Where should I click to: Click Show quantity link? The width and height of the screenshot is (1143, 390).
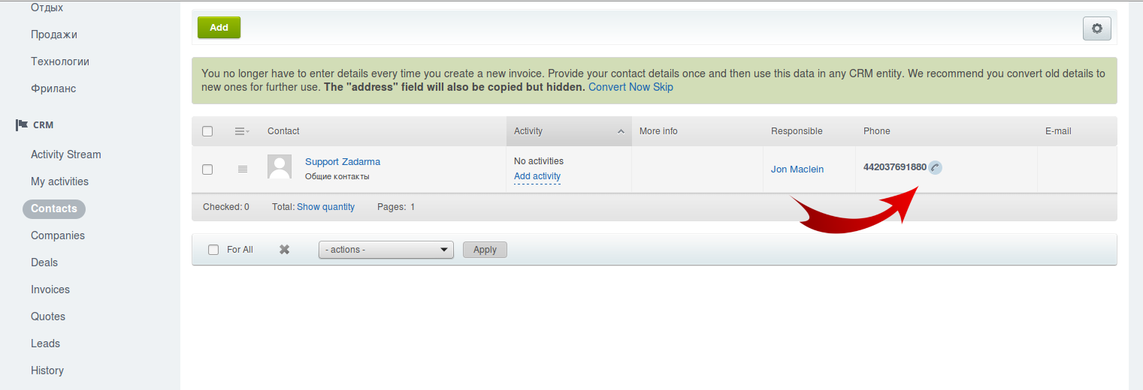point(325,207)
